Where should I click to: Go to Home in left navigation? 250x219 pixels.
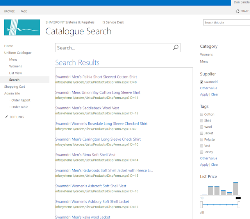tap(9, 46)
